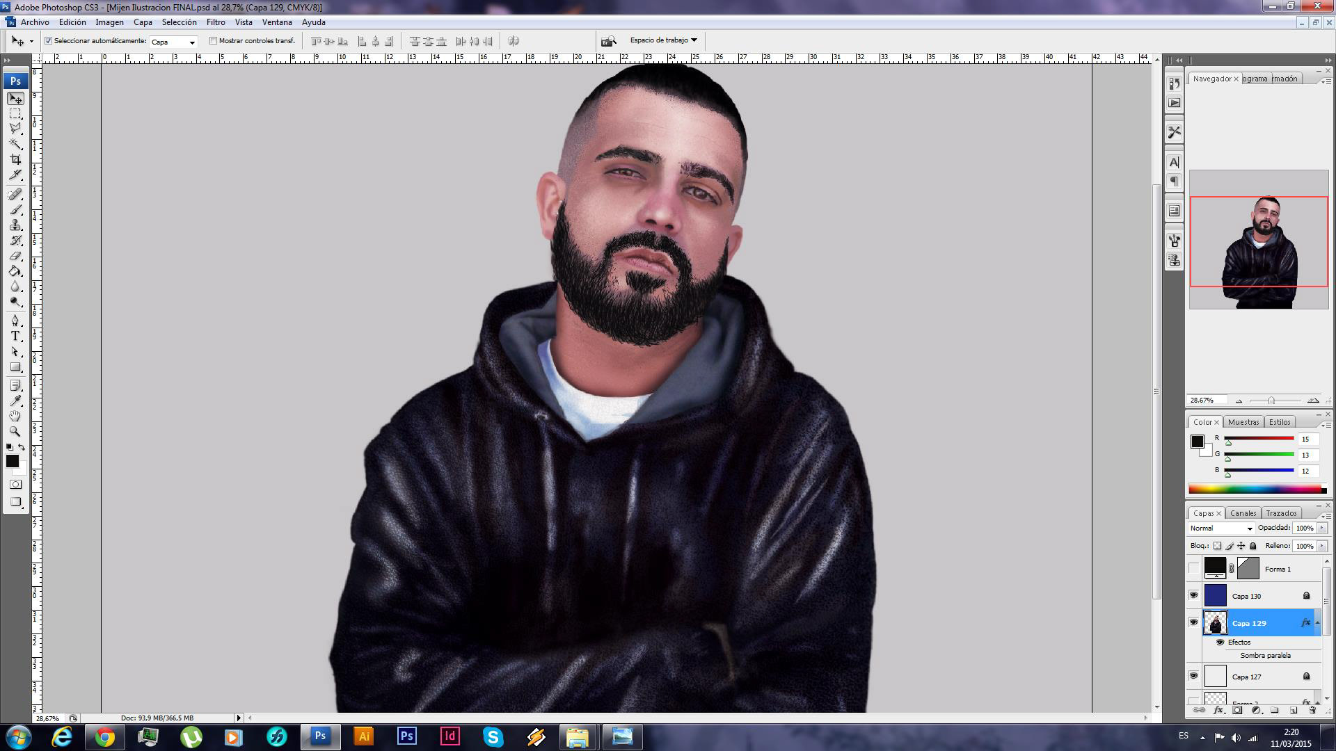The image size is (1336, 751).
Task: Click the delete layer trash icon
Action: coord(1312,710)
